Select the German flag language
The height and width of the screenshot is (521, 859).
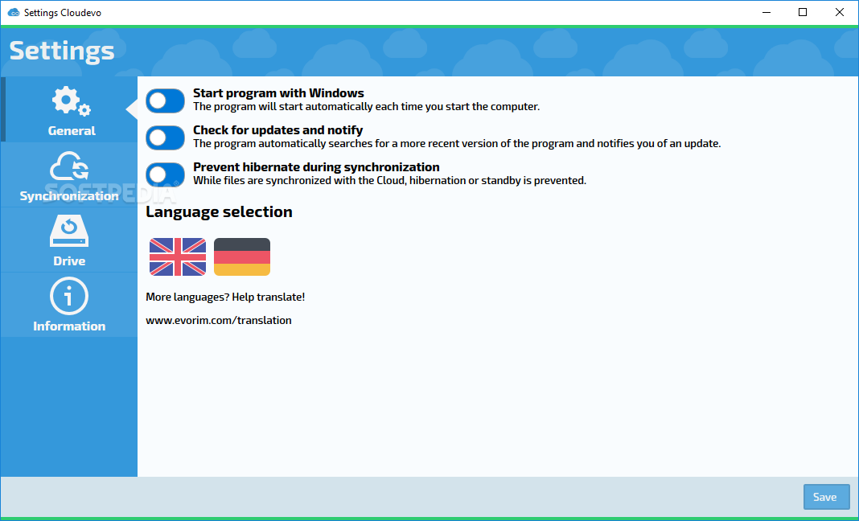242,257
